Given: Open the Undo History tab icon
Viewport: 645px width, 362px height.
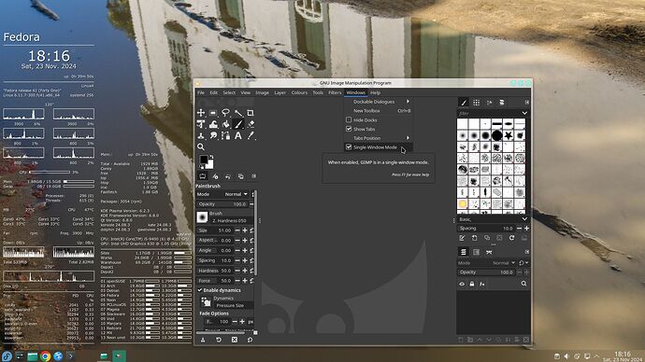Looking at the screenshot, I should (x=228, y=176).
